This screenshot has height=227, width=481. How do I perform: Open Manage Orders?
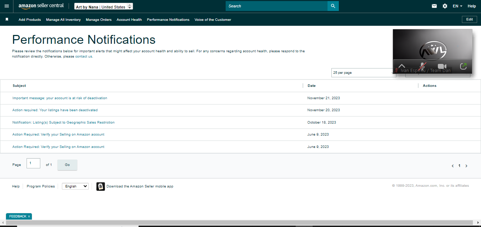click(99, 20)
